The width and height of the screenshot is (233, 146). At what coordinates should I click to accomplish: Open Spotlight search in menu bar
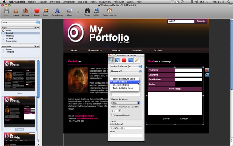pyautogui.click(x=229, y=2)
